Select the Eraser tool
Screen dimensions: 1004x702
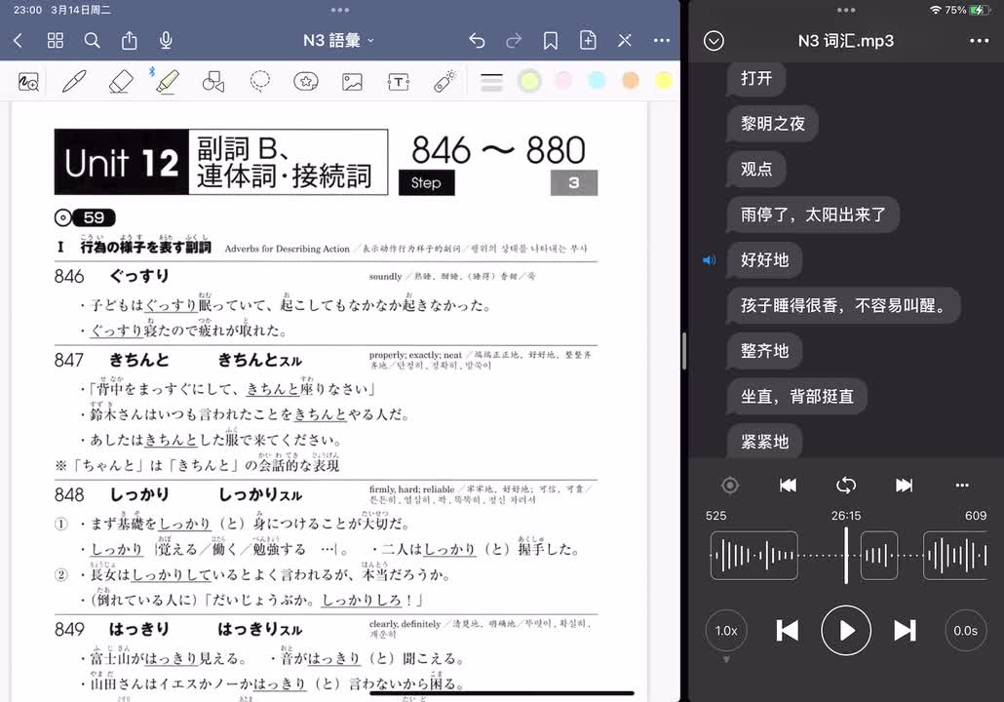(120, 82)
